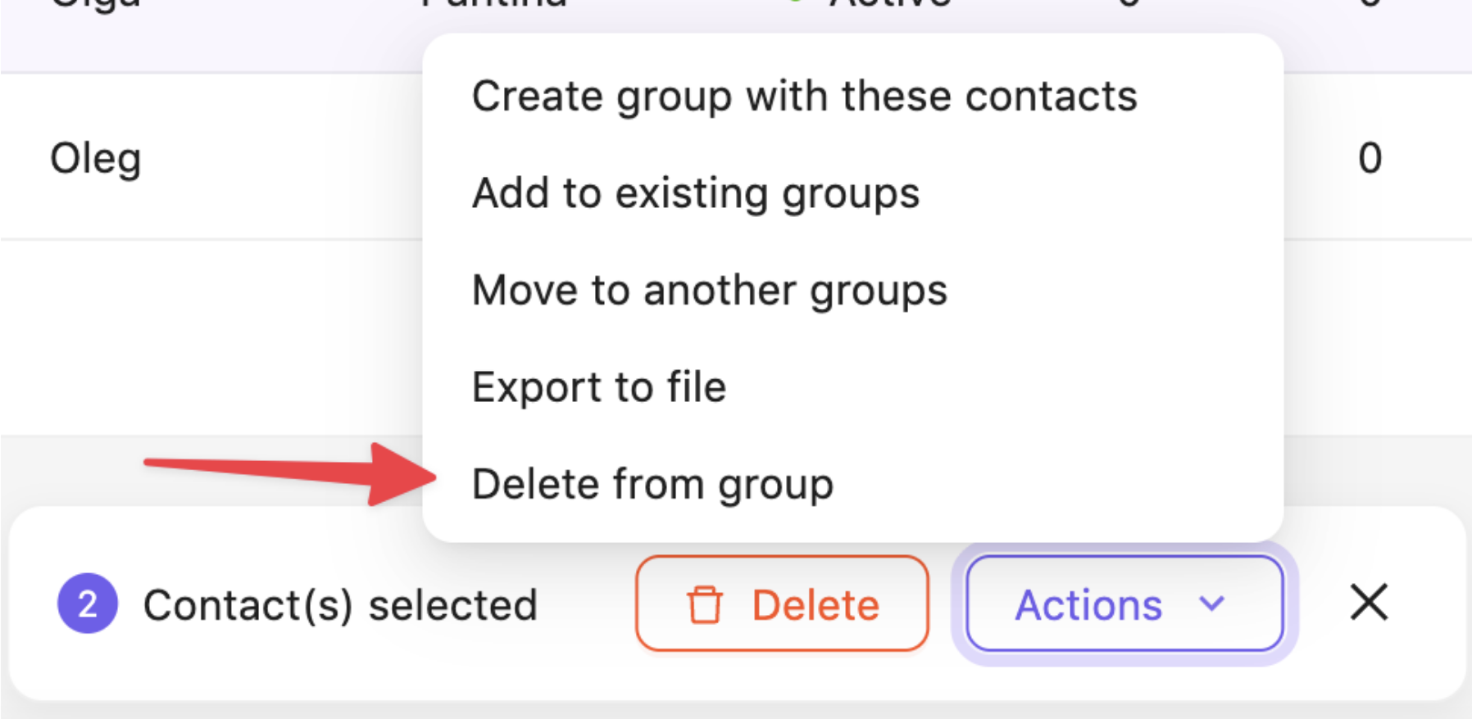Click the 0 value in Oleg's row
Screen dimensions: 1472x719
1370,158
